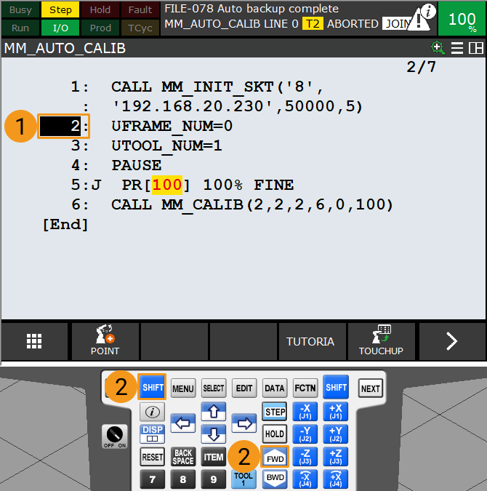
Task: Click the split window layout icon
Action: tap(475, 48)
